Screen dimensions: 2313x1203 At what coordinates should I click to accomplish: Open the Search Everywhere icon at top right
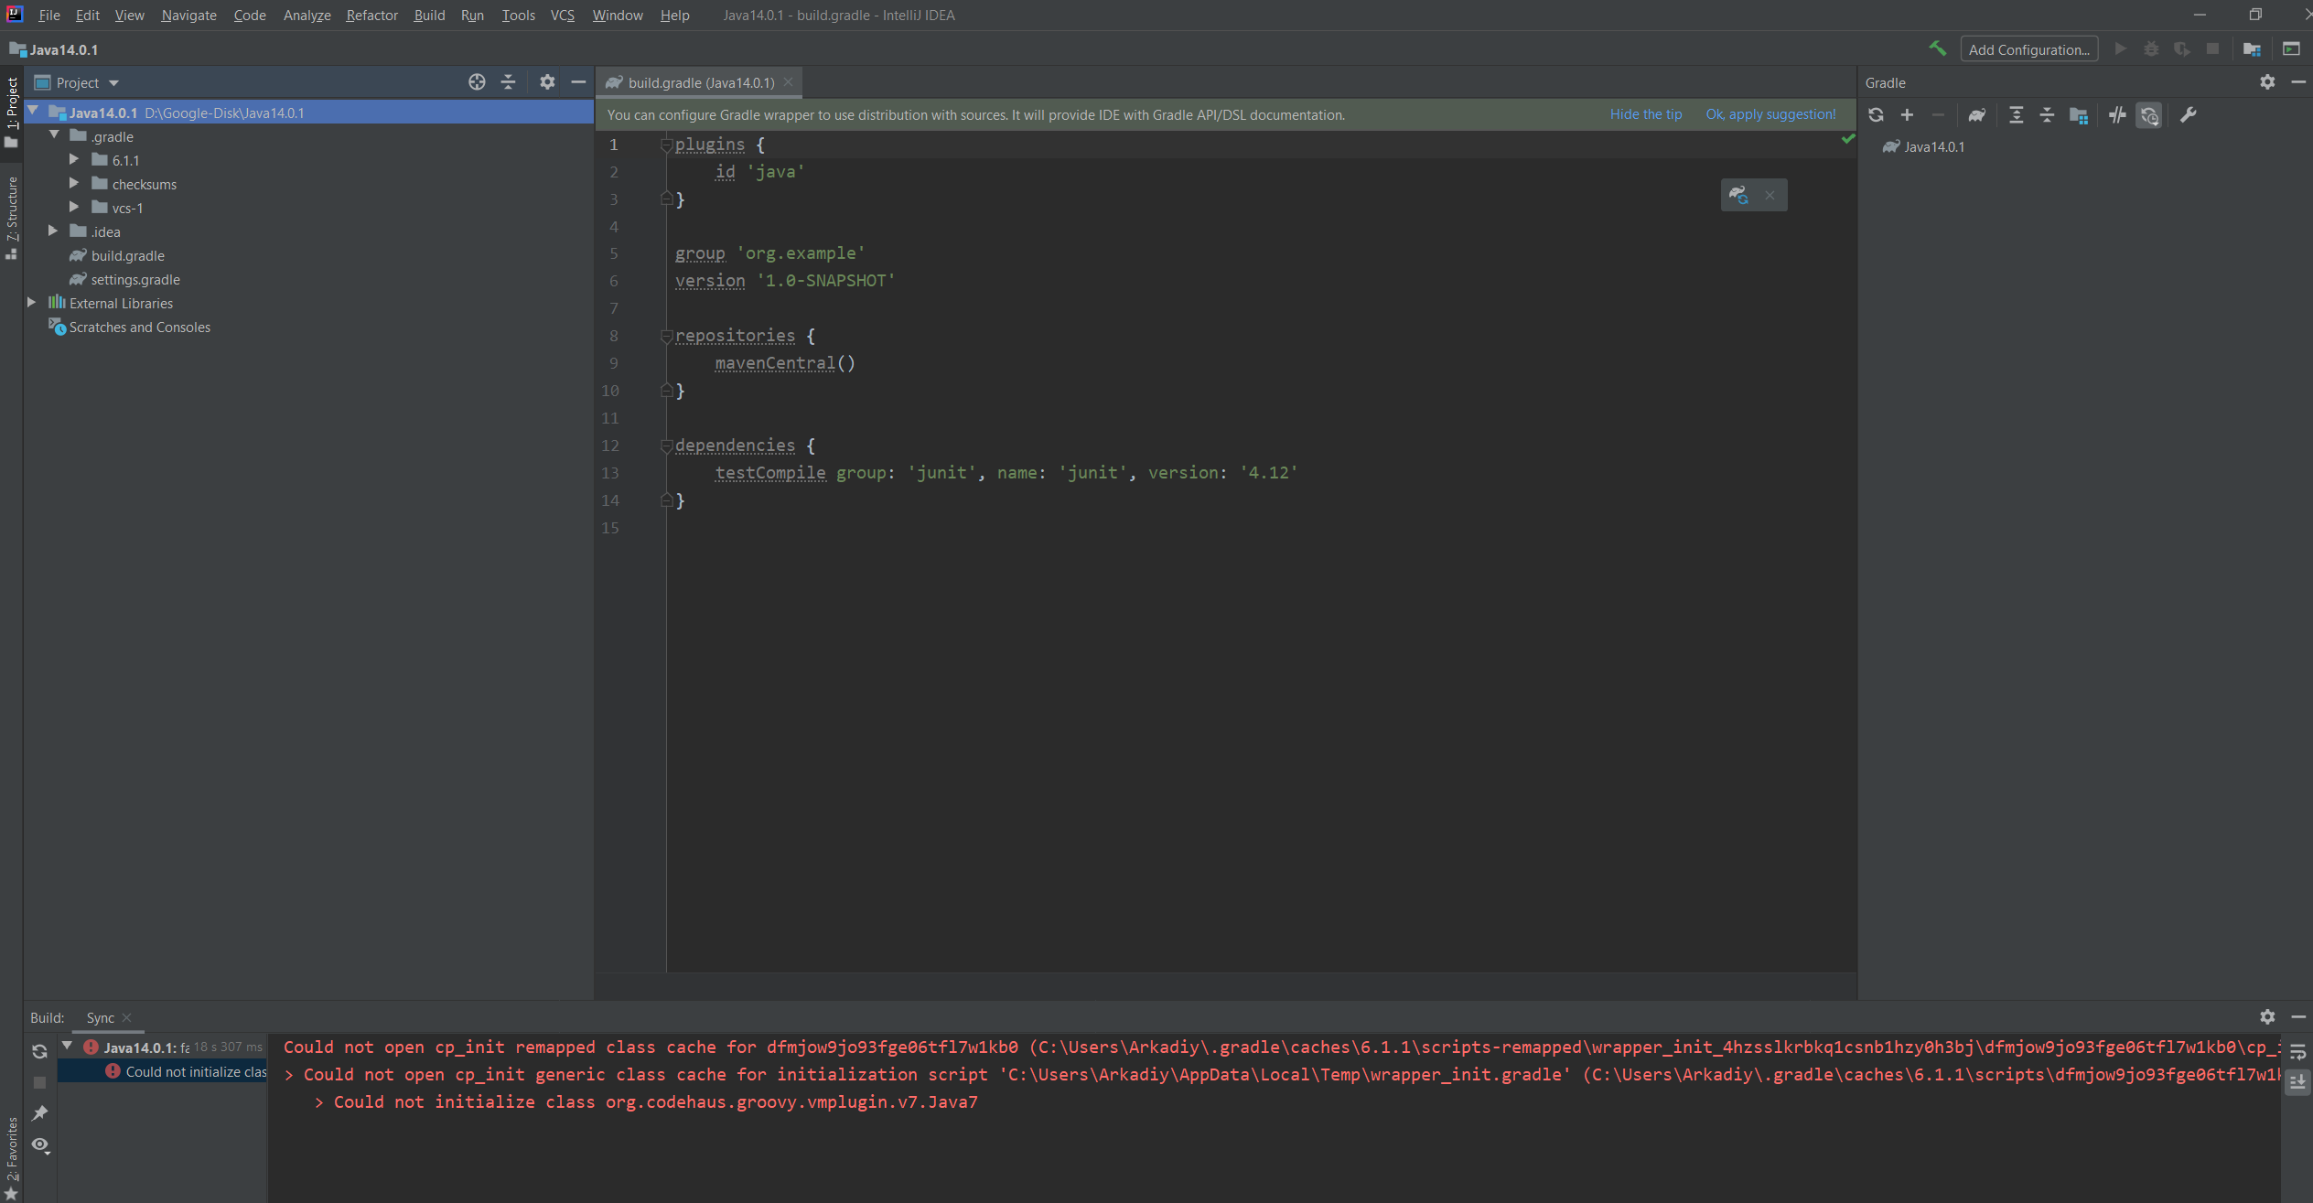[x=2291, y=49]
